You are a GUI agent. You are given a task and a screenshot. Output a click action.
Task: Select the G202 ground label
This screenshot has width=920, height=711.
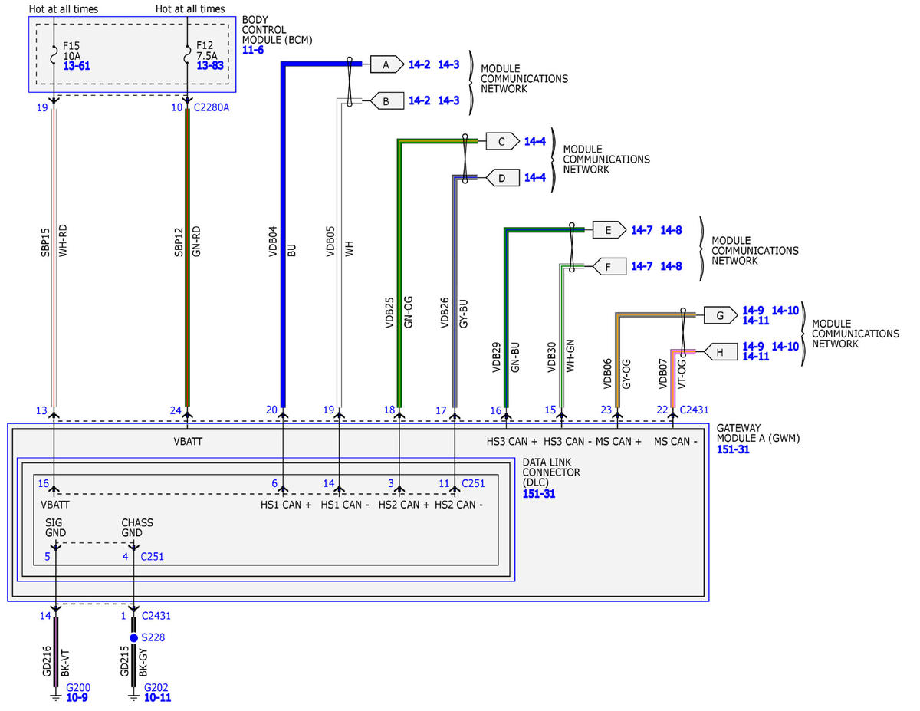point(157,687)
